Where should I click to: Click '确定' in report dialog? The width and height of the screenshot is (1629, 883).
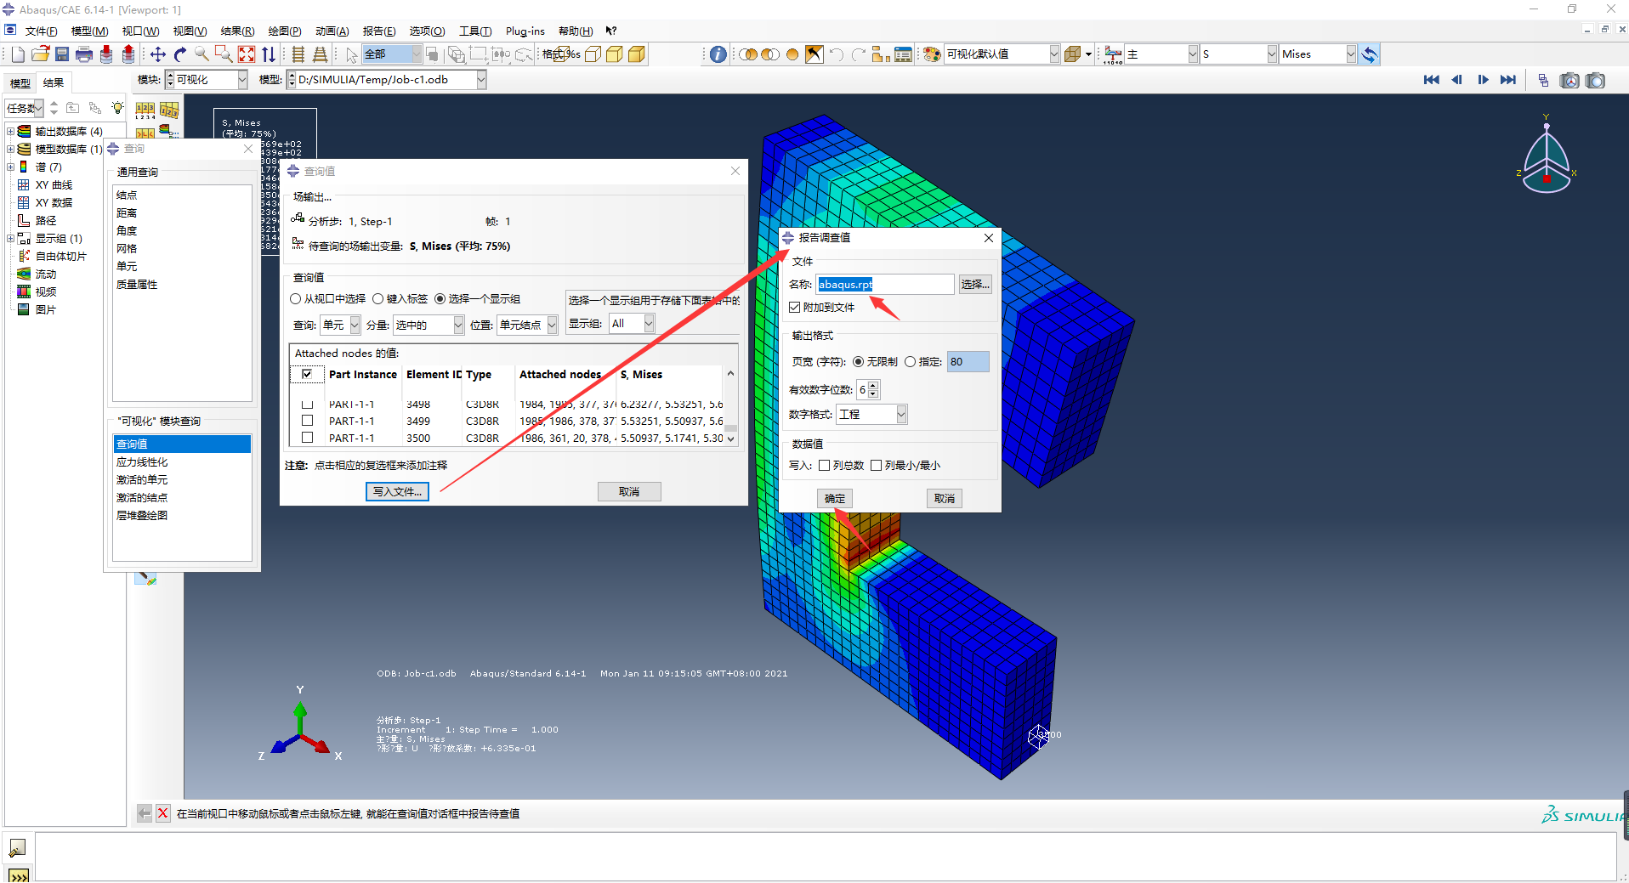835,499
